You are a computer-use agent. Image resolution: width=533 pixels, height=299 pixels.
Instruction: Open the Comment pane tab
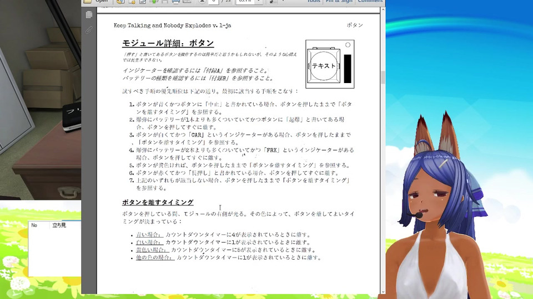coord(370,1)
